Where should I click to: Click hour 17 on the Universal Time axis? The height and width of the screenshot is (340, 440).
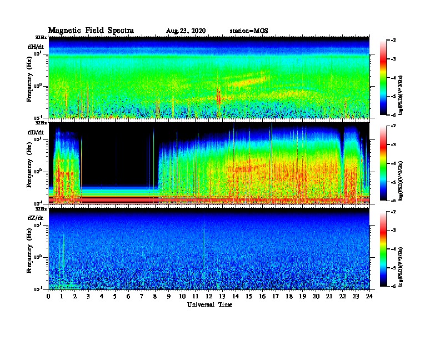[276, 296]
